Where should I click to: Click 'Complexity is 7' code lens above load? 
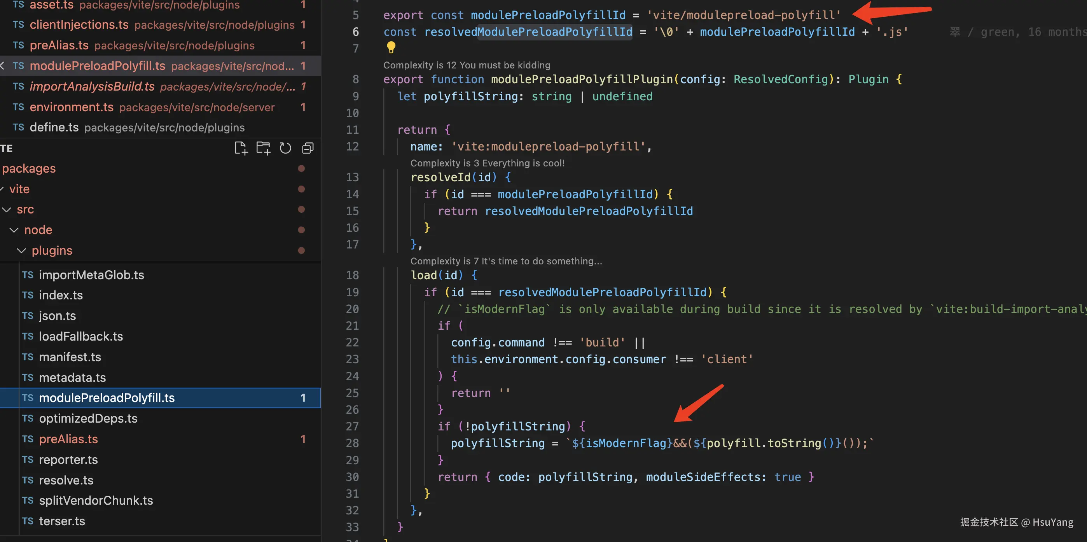(505, 261)
